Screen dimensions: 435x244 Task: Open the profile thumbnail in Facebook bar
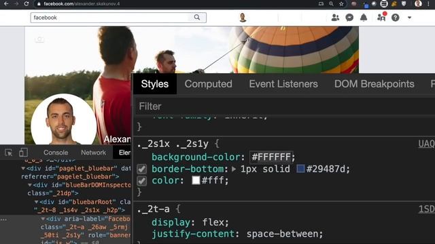243,18
